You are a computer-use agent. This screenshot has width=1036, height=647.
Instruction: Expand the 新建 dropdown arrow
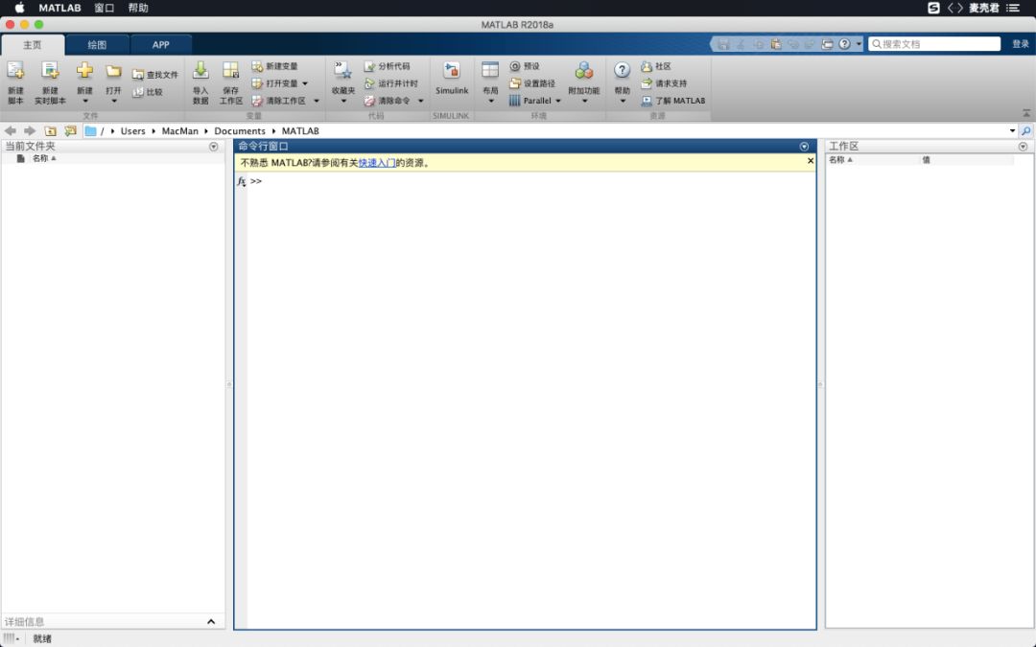pyautogui.click(x=84, y=101)
